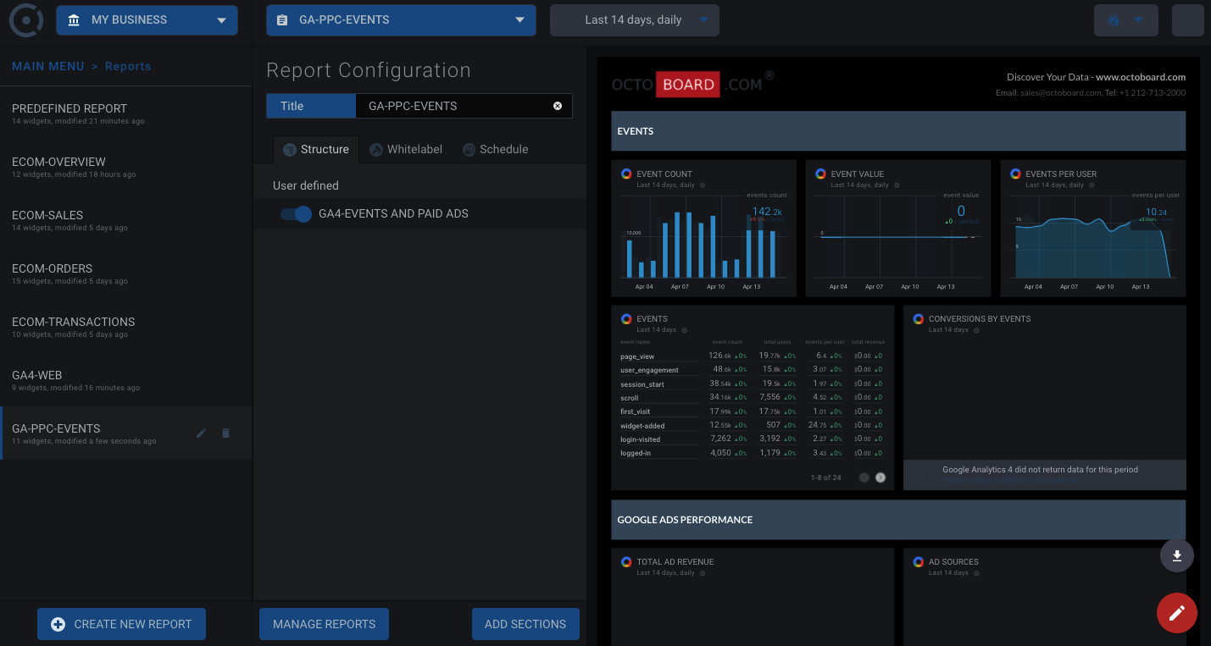This screenshot has height=646, width=1211.
Task: Click the page_view row in EVENTS table
Action: click(752, 356)
